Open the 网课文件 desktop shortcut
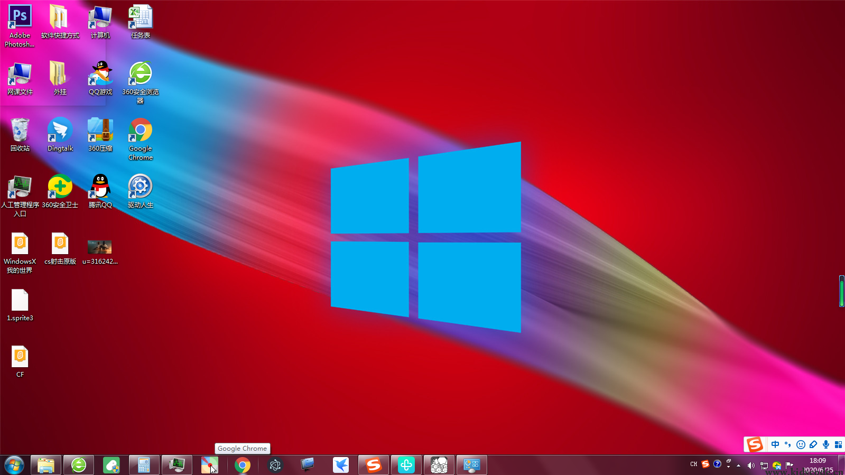 (x=20, y=78)
